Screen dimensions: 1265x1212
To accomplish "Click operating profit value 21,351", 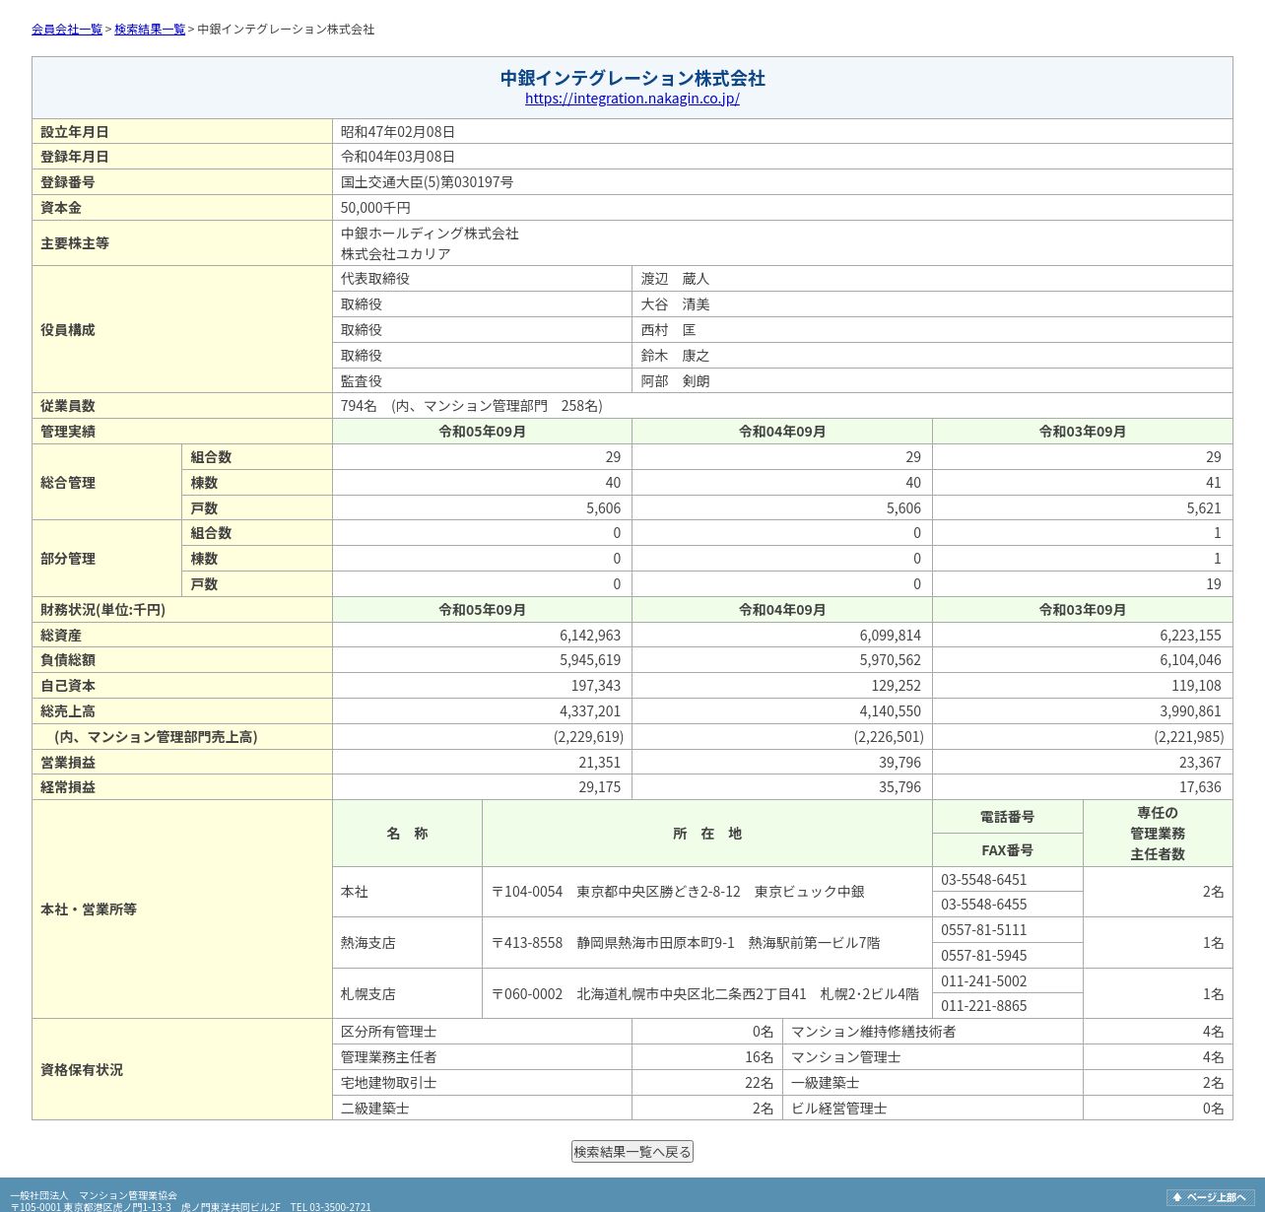I will [x=600, y=763].
